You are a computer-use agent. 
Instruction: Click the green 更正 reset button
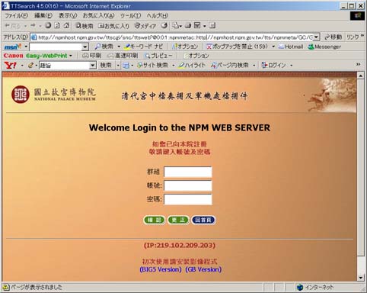point(178,220)
